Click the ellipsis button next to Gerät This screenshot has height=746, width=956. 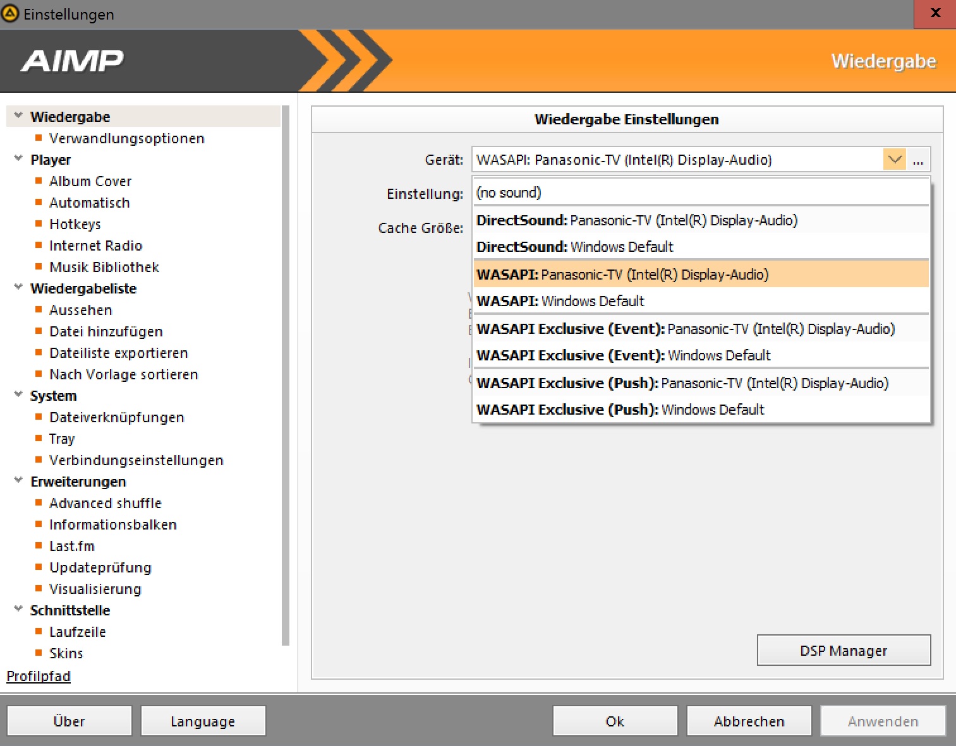[x=918, y=160]
